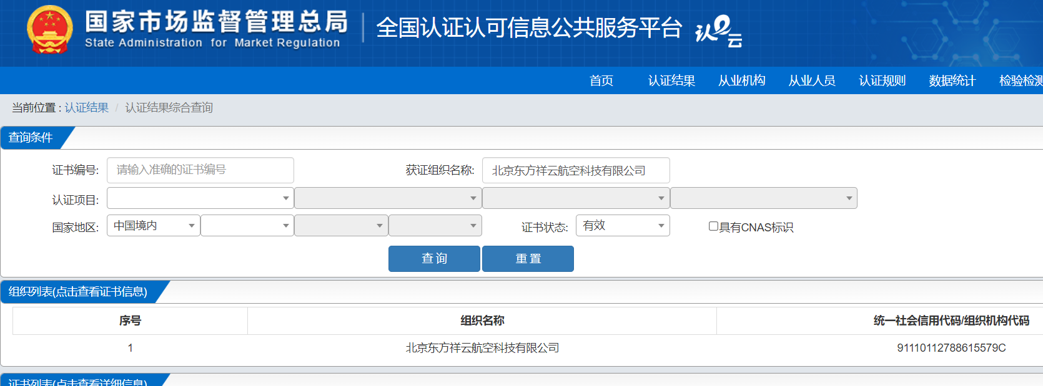Click the 序号 column header
Viewport: 1043px width, 386px height.
(130, 321)
